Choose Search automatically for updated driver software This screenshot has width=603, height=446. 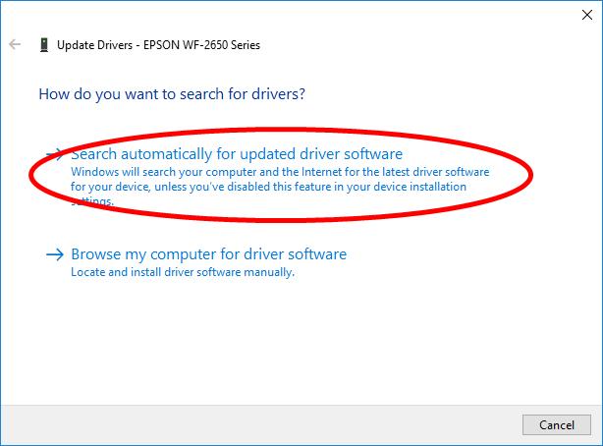coord(237,154)
